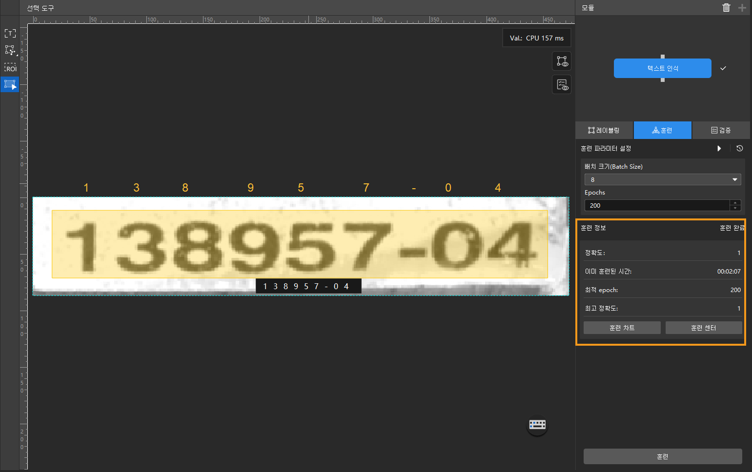The image size is (752, 472).
Task: Restore training parameters via history icon
Action: (740, 148)
